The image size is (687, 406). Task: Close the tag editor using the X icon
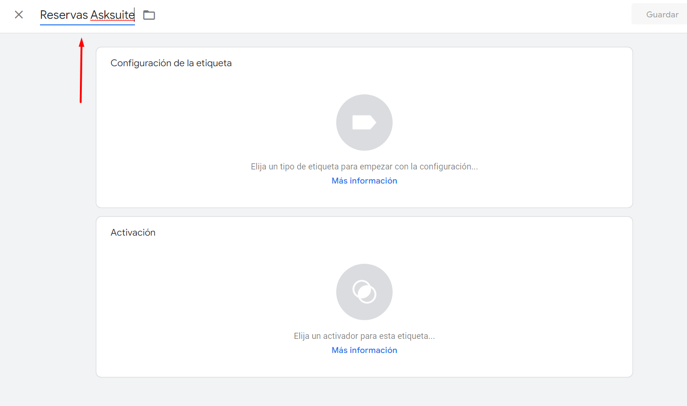19,15
